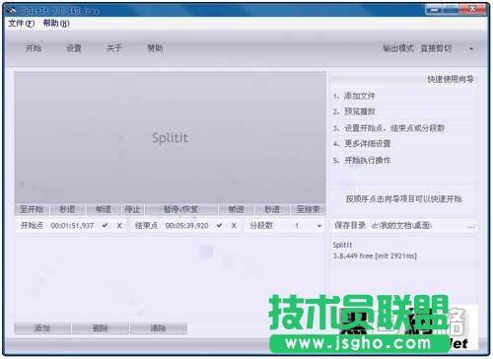Click the 帧进 frame forward button
Image resolution: width=493 pixels, height=359 pixels.
(x=236, y=209)
